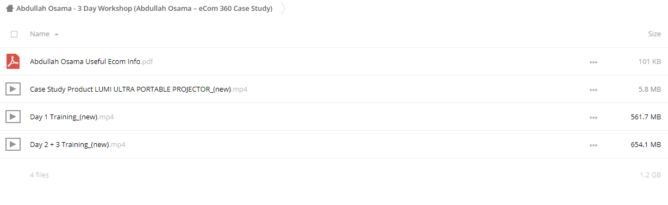Click video icon of LUMI ULTRA PORTABLE PROJECTOR file
Screen dimensions: 668x205
(x=13, y=89)
